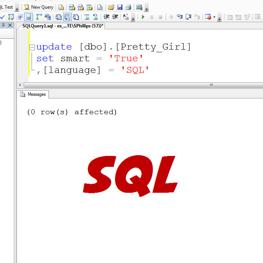Open the Breakpoints dropdown arrow

coord(215,17)
